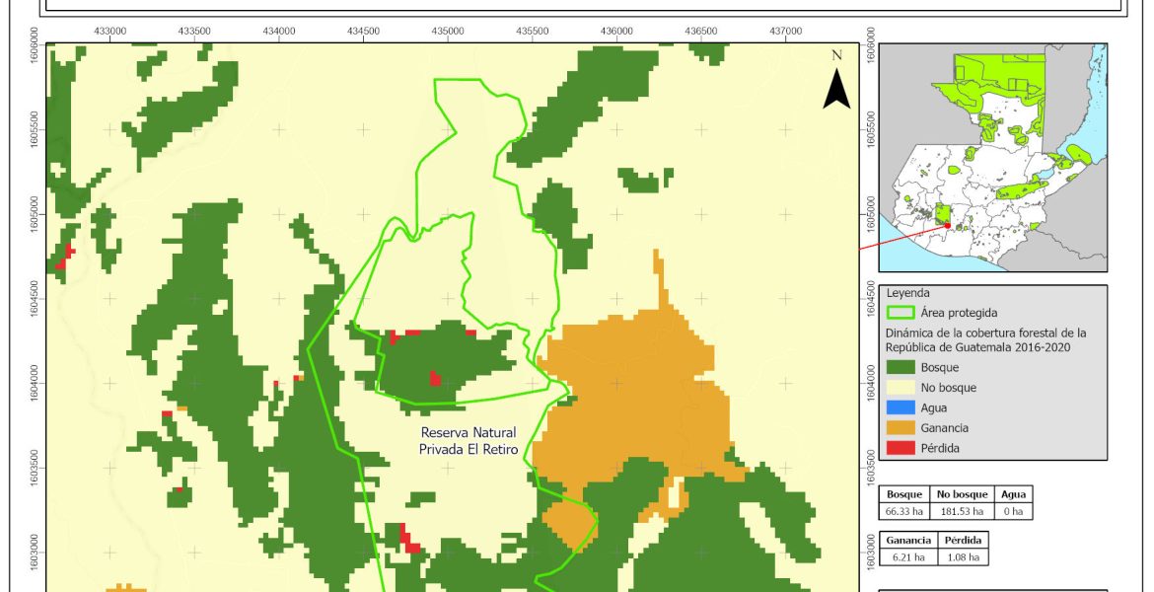
Task: Open the Guatemala inset locator map
Action: point(992,158)
